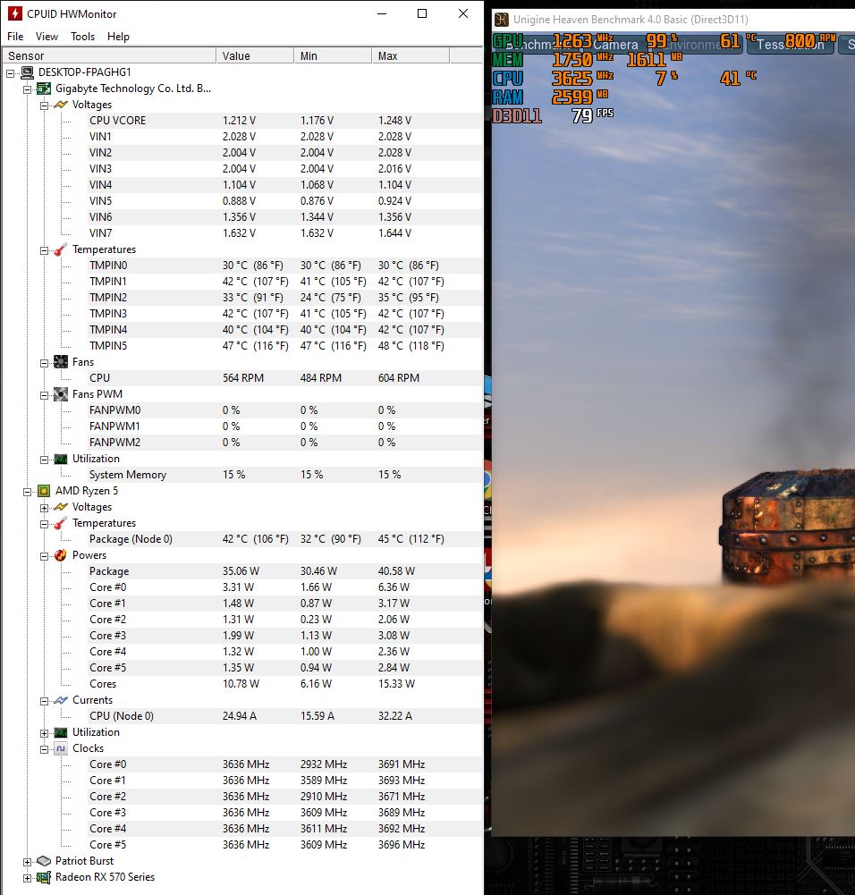Click the Powers section icon
The image size is (855, 895).
[x=60, y=554]
